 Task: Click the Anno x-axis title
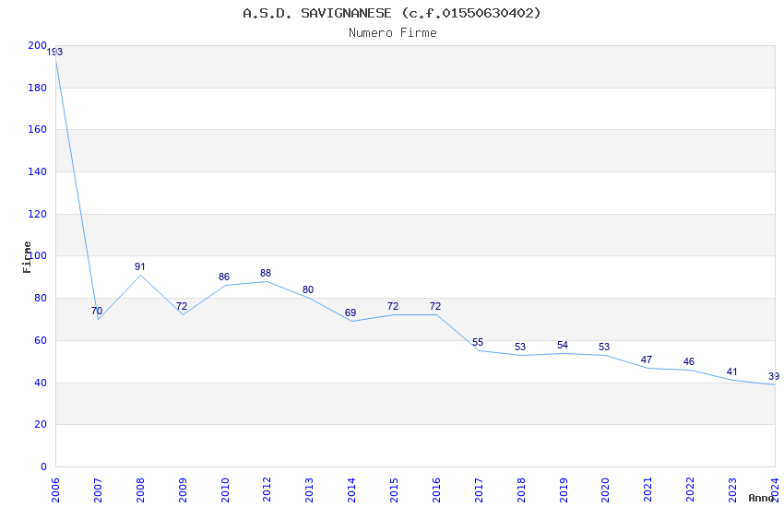click(x=761, y=498)
